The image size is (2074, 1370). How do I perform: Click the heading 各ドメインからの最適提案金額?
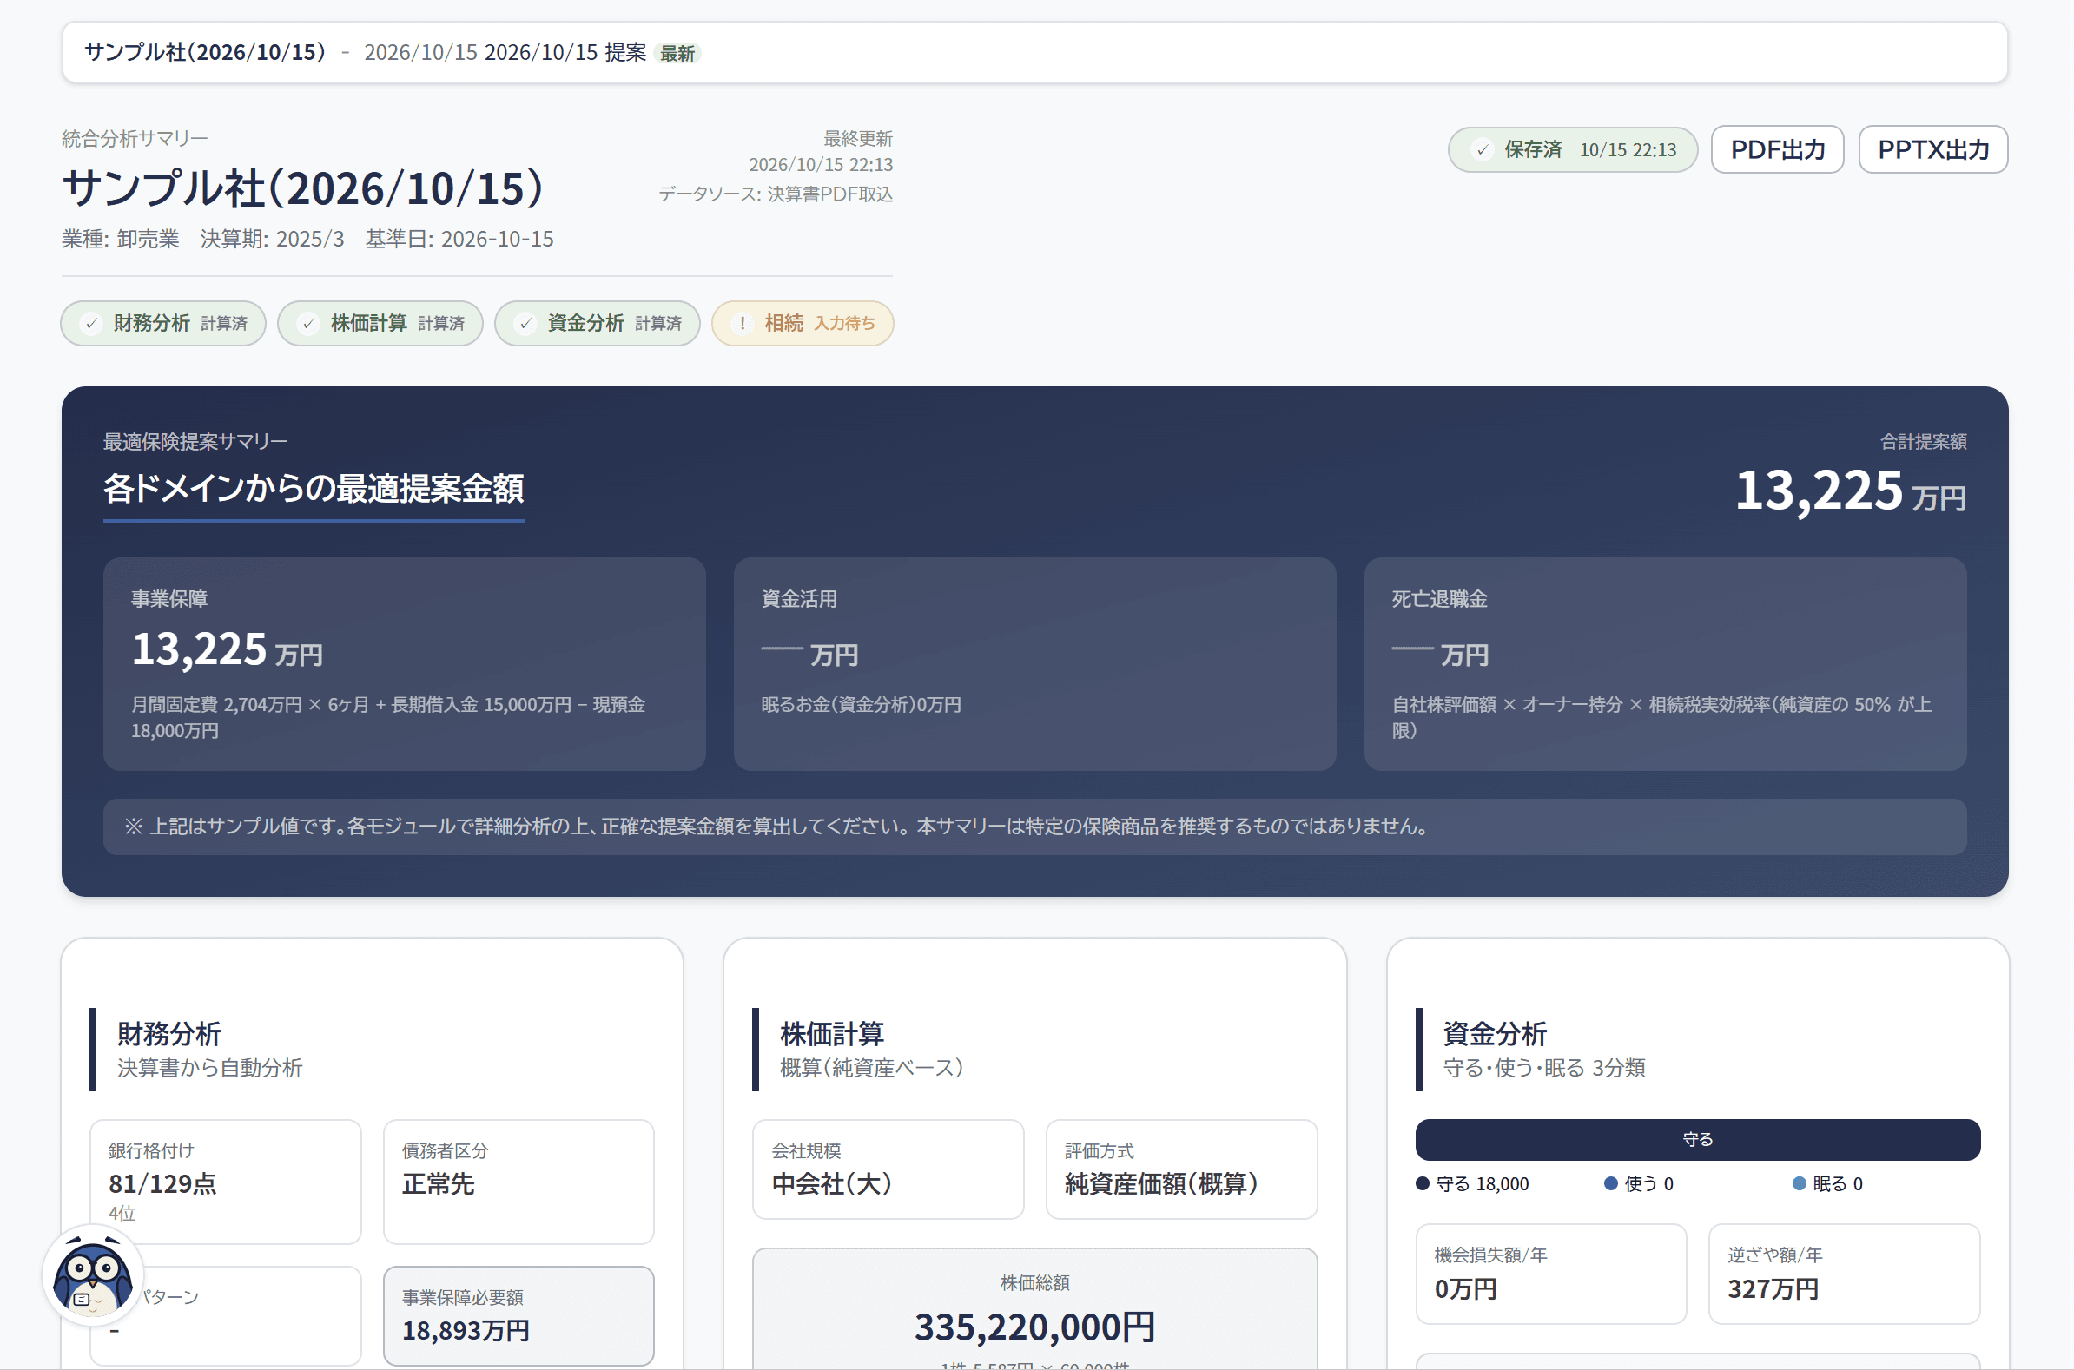[313, 489]
